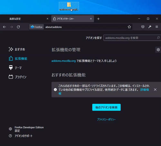Open the プライバシーポリシー link
This screenshot has width=161, height=146.
106,119
